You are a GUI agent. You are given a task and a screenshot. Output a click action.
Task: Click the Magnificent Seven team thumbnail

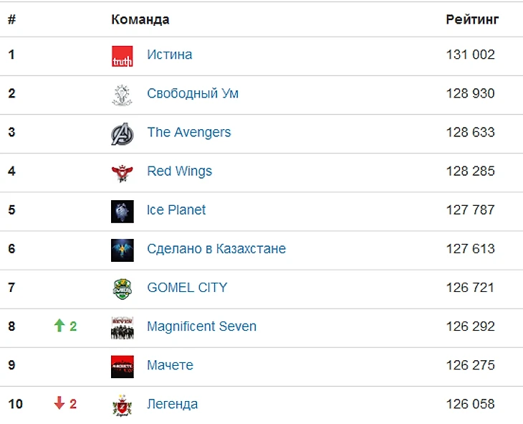122,328
